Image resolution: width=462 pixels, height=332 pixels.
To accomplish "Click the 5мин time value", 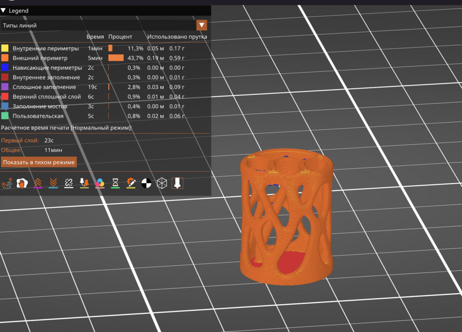I will click(x=95, y=58).
